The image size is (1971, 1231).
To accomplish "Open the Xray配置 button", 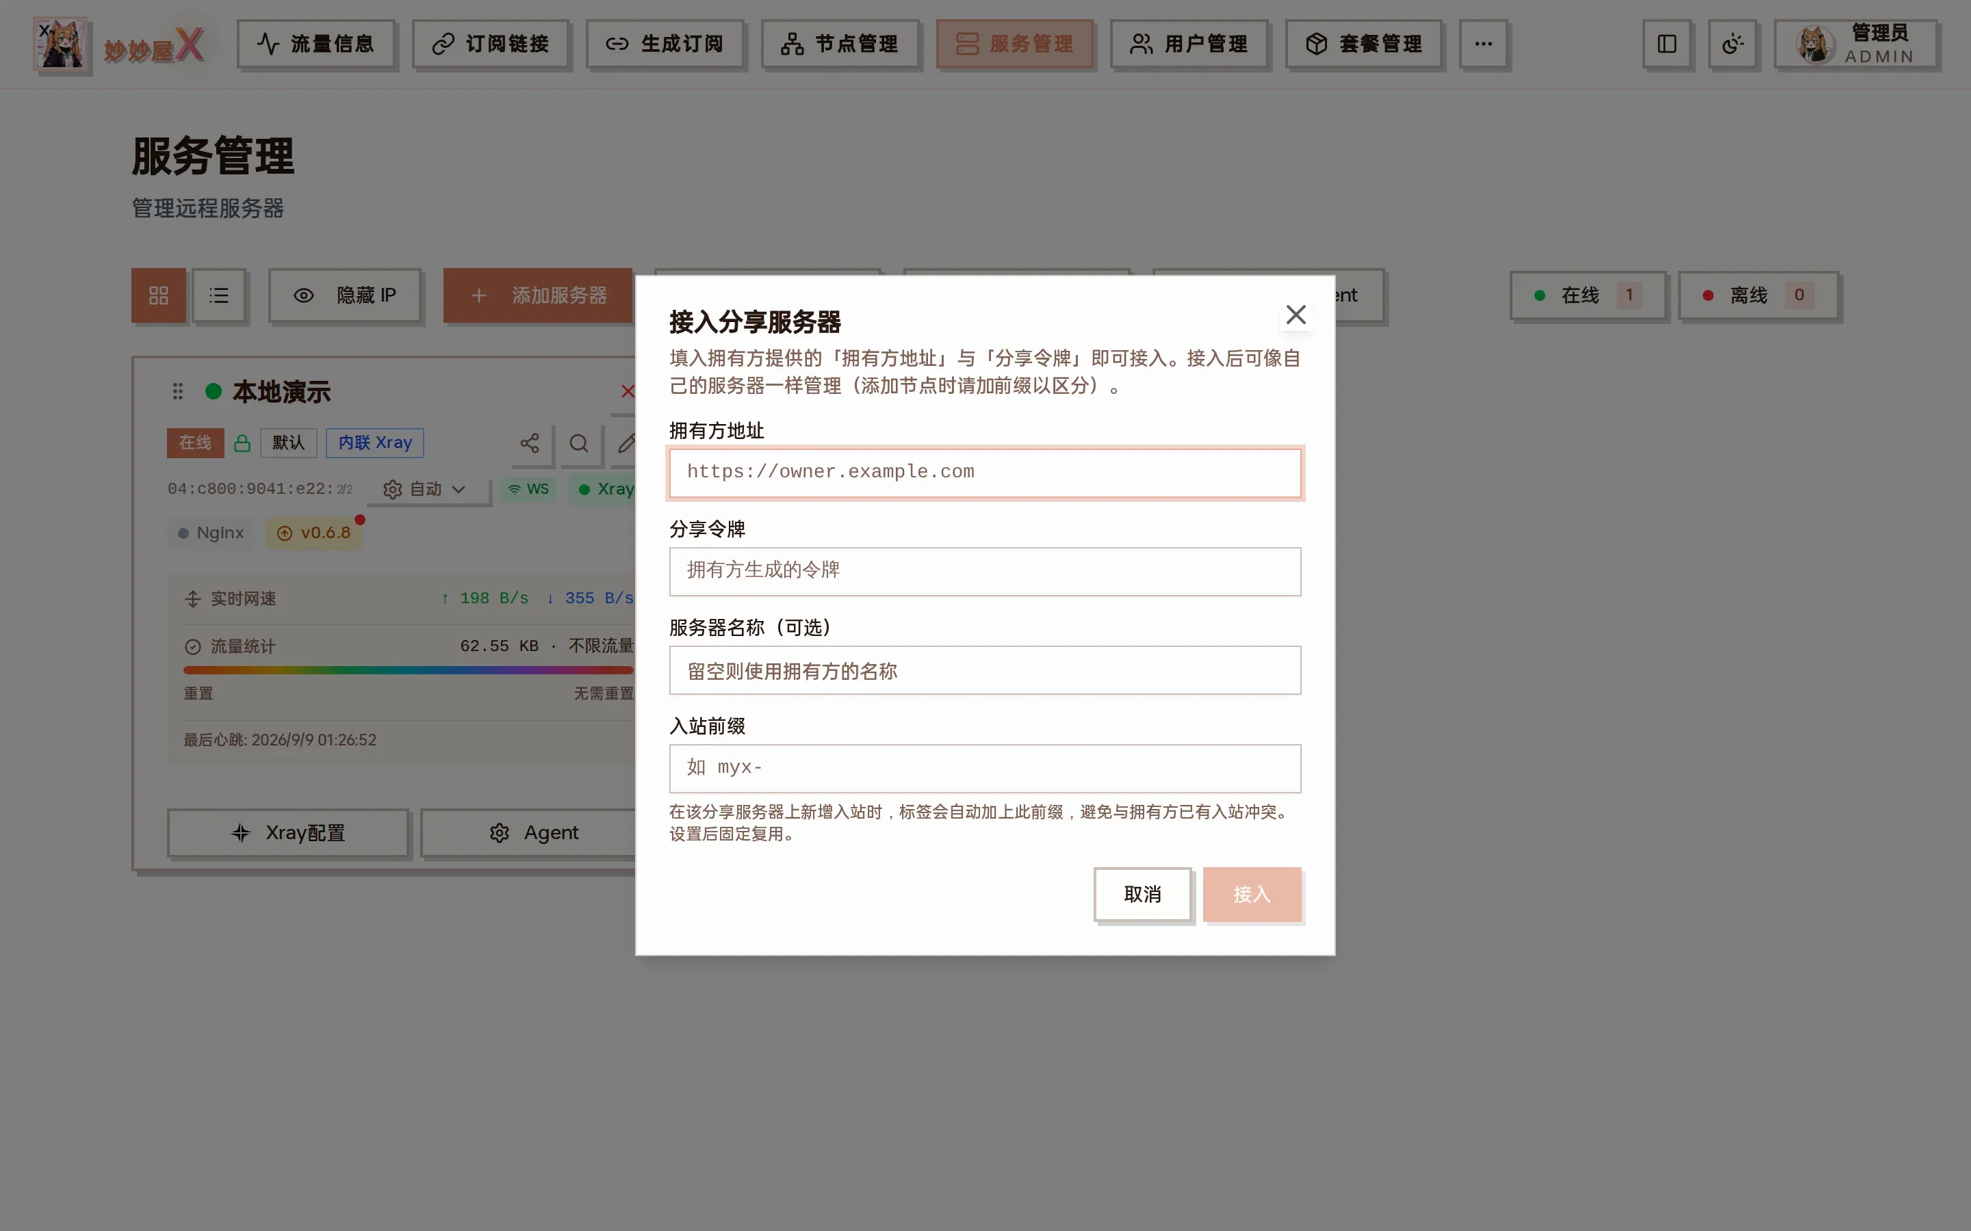I will tap(288, 833).
